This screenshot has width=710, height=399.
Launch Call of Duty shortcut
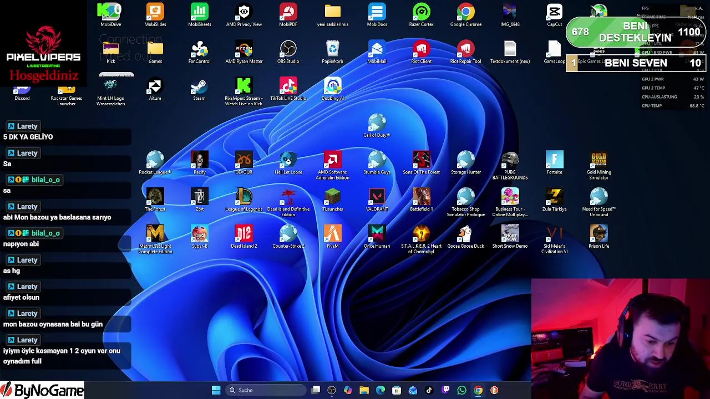click(377, 126)
